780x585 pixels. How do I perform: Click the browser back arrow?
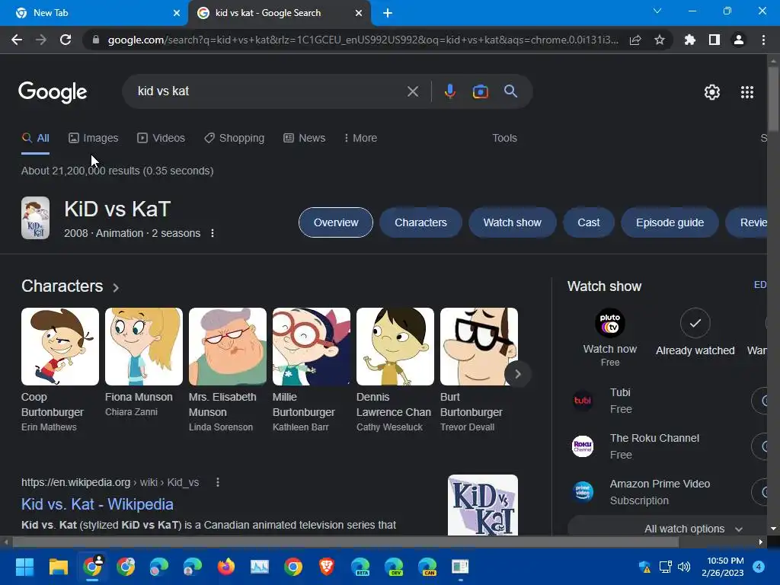(x=17, y=40)
